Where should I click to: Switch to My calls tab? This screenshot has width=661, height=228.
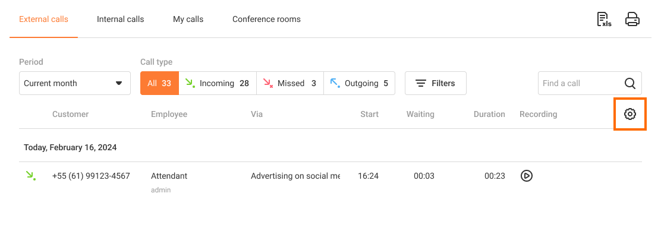(188, 20)
